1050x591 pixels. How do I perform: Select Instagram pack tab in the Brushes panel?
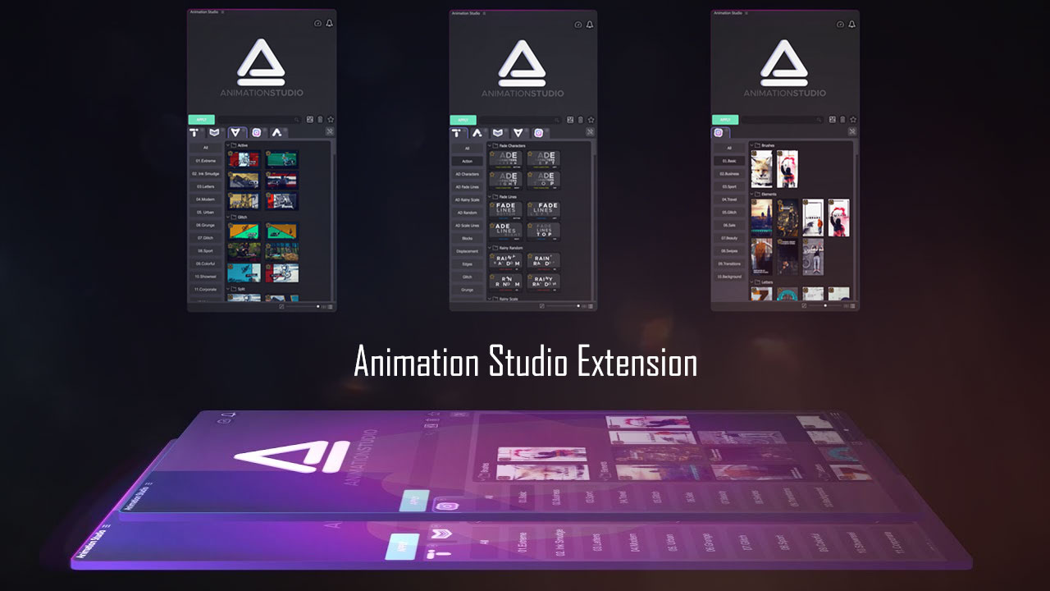719,132
